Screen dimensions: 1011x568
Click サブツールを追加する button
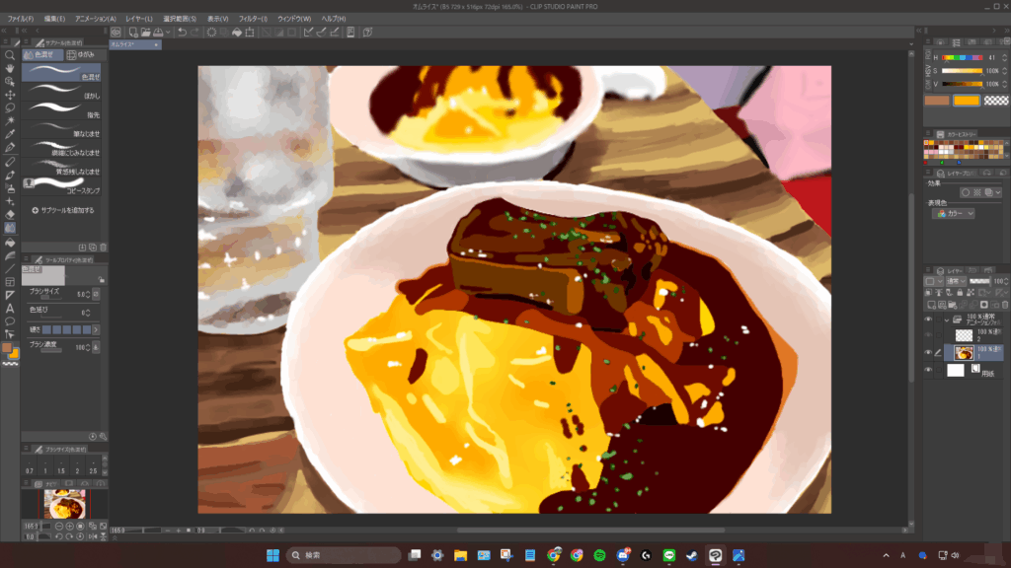[63, 210]
